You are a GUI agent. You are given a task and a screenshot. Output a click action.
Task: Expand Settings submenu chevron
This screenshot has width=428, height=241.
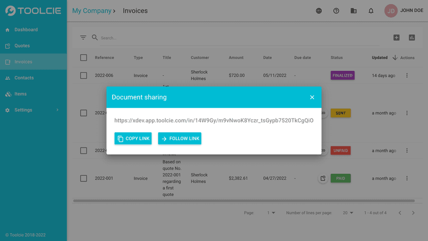click(x=57, y=110)
